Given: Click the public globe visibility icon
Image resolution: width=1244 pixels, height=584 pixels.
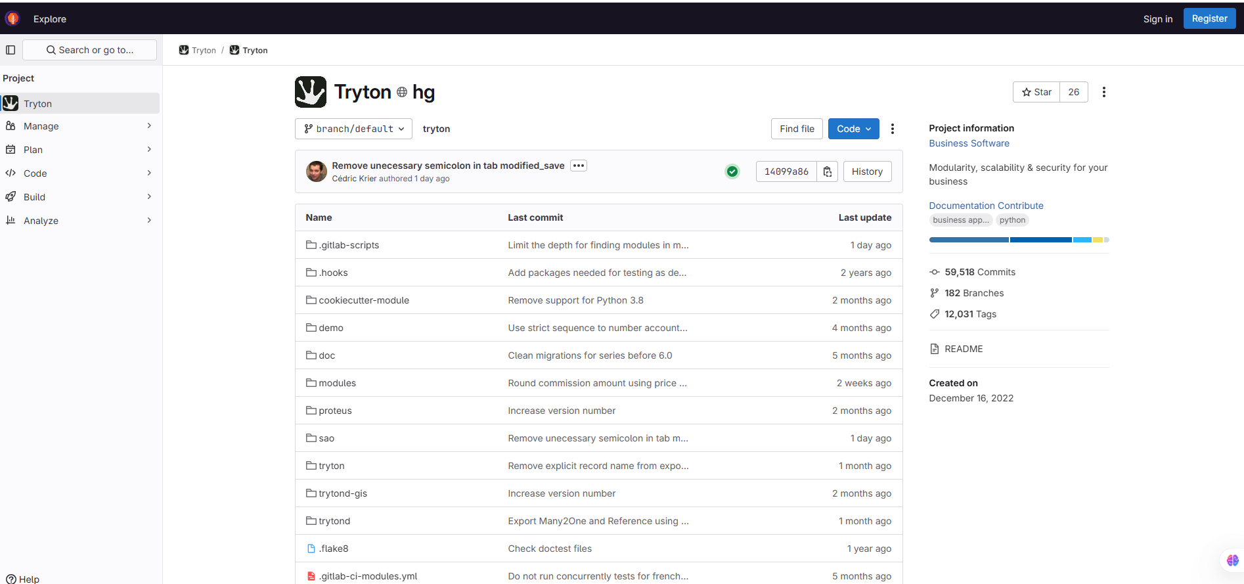Looking at the screenshot, I should [402, 92].
